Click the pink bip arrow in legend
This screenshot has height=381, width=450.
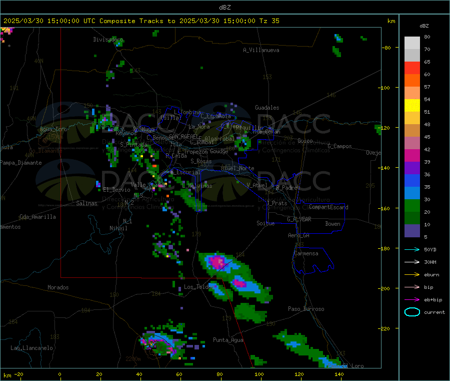[x=412, y=287]
